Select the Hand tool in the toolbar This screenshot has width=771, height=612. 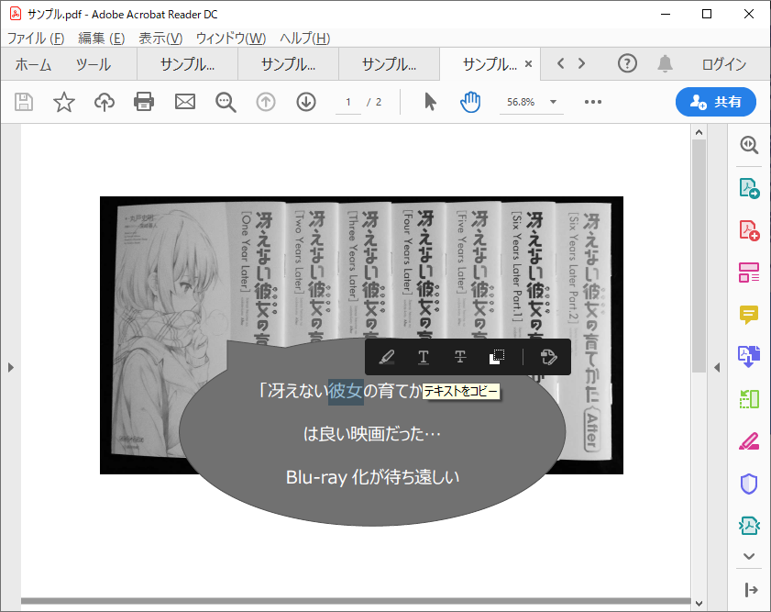[x=470, y=102]
